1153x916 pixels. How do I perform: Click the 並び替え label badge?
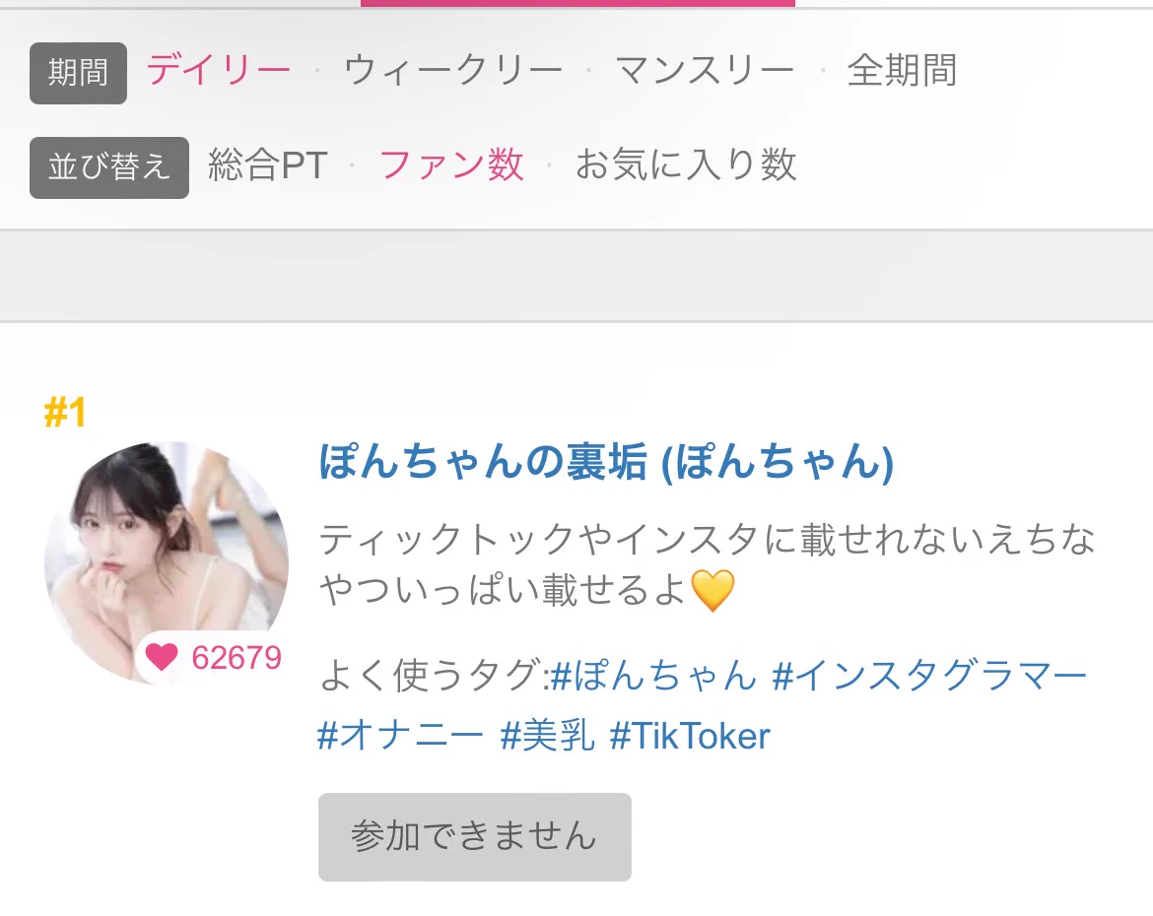tap(108, 166)
